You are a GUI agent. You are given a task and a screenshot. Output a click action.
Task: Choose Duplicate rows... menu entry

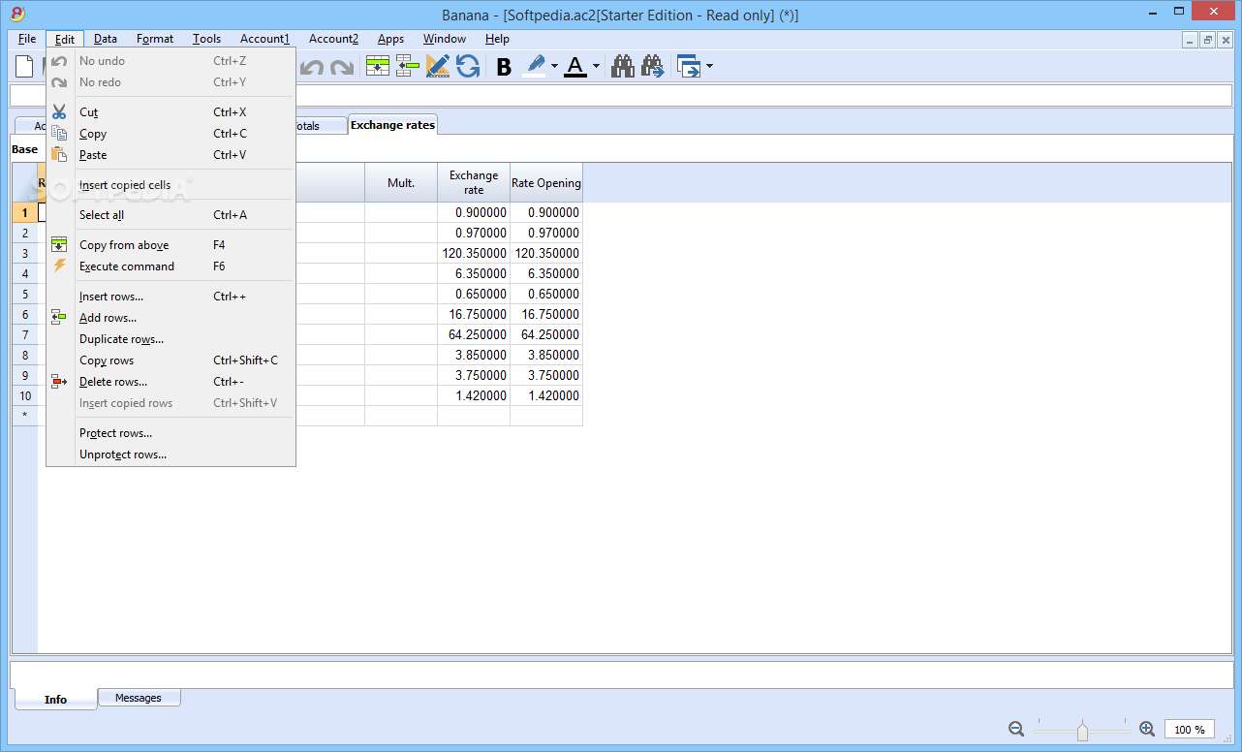[x=171, y=339]
